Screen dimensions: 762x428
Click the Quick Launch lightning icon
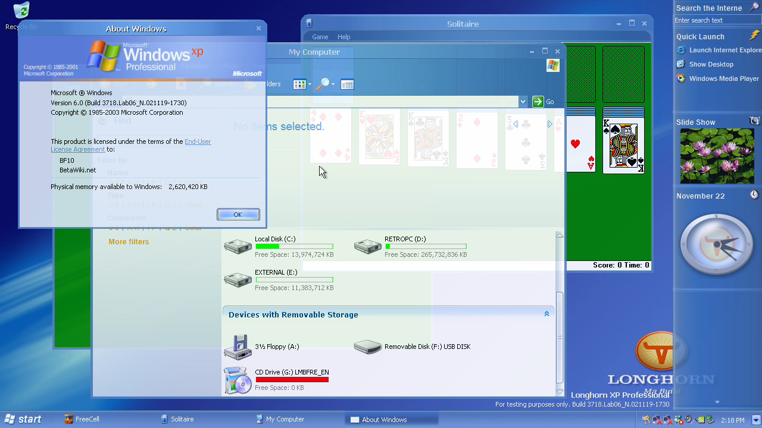754,36
